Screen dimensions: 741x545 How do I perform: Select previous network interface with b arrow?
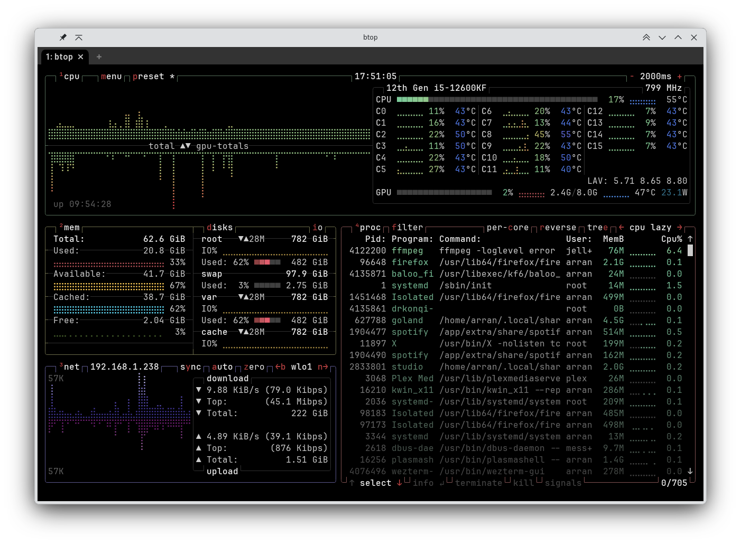281,367
